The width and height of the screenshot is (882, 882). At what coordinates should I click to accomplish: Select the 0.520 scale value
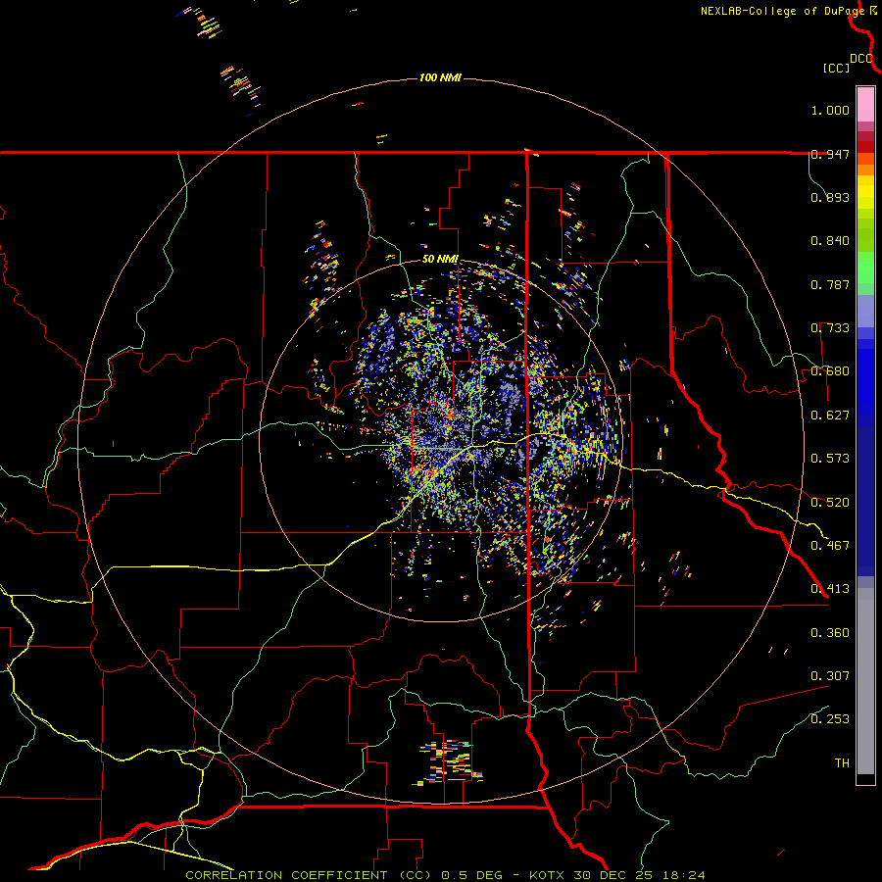[830, 502]
